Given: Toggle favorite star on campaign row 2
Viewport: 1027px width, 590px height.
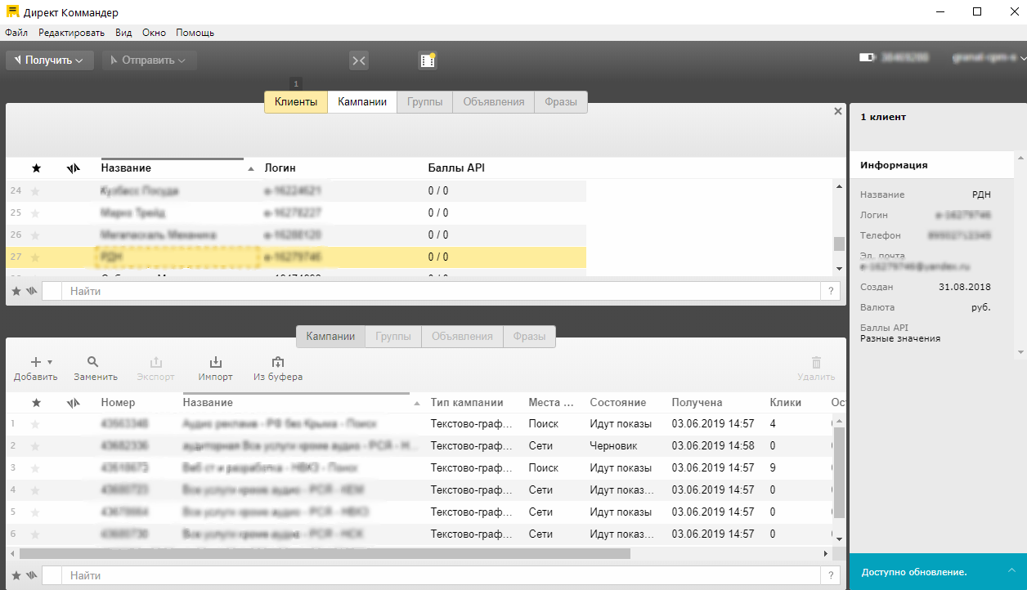Looking at the screenshot, I should pos(35,446).
